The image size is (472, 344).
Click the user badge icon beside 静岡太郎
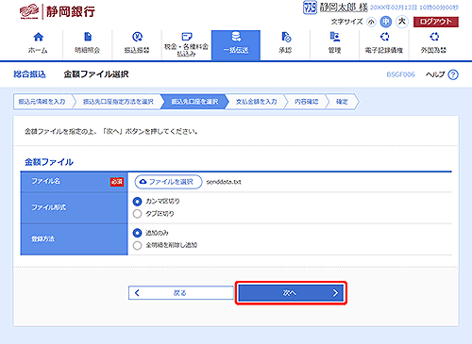(x=310, y=8)
